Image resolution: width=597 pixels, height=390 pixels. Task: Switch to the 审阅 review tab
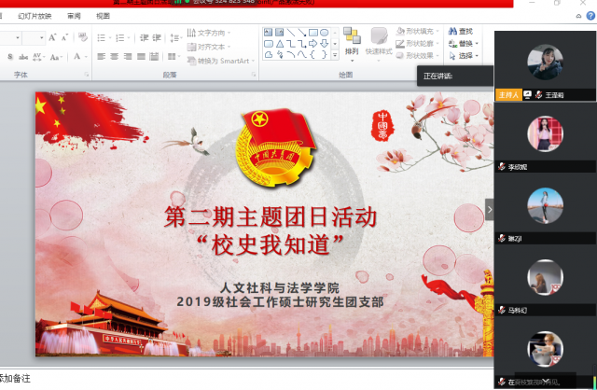(74, 16)
